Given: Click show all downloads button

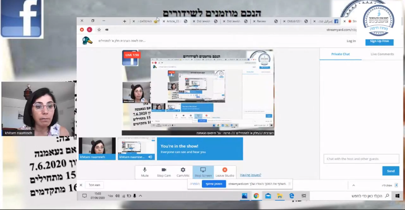Looking at the screenshot, I should pos(94,185).
